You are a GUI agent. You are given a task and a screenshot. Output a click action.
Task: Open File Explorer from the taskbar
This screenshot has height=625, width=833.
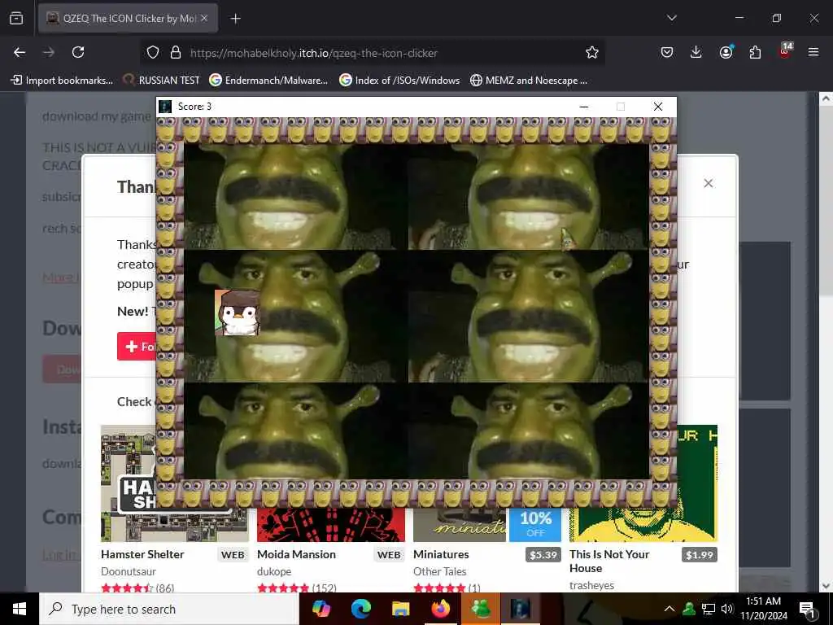pyautogui.click(x=400, y=609)
